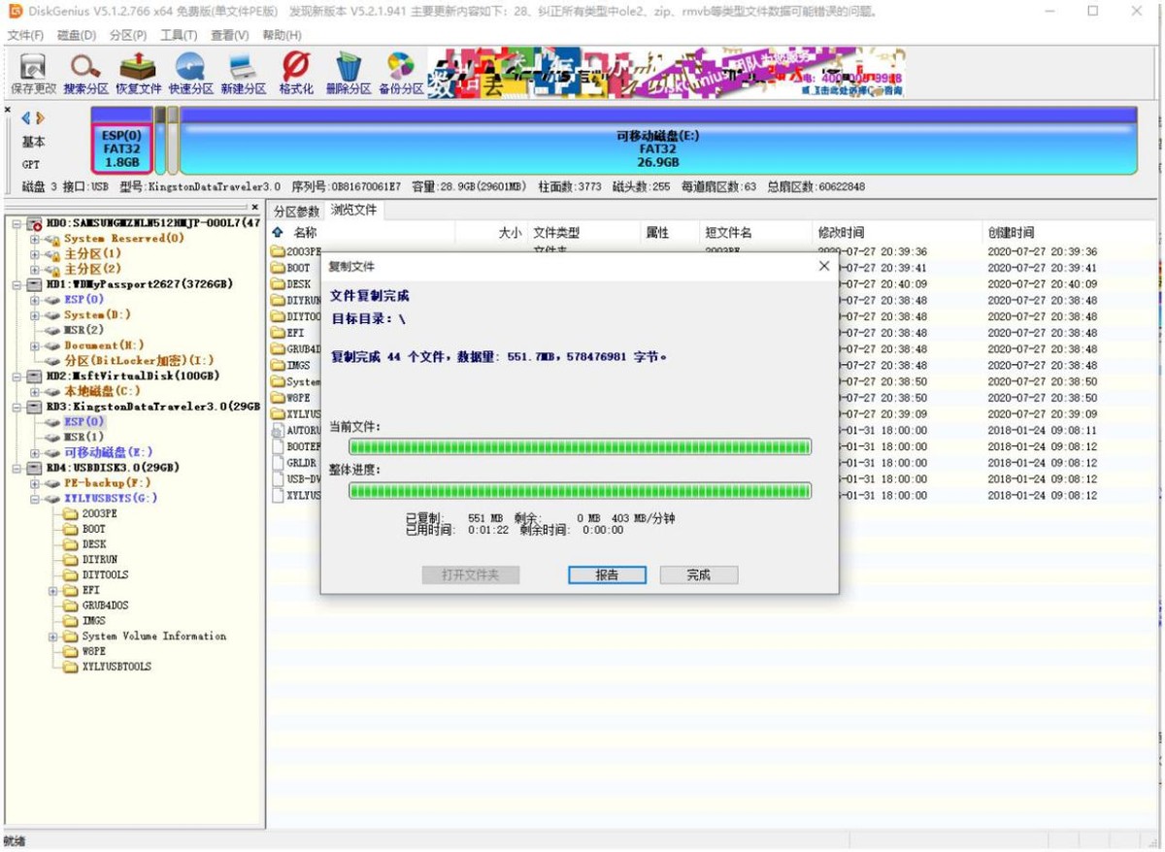
Task: Open the 帮助(H) menu
Action: 282,35
